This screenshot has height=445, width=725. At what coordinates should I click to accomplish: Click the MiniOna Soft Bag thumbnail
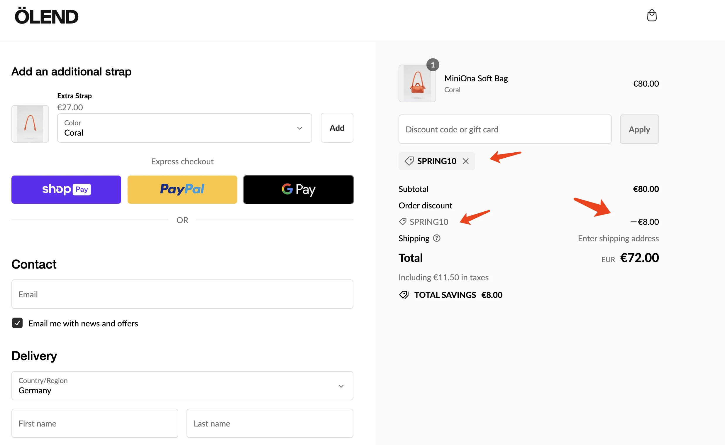417,83
